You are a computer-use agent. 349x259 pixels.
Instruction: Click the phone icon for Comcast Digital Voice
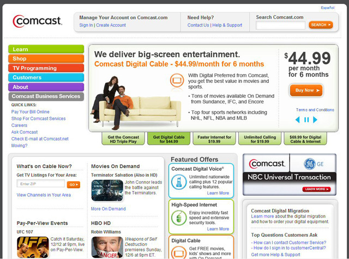click(x=179, y=182)
